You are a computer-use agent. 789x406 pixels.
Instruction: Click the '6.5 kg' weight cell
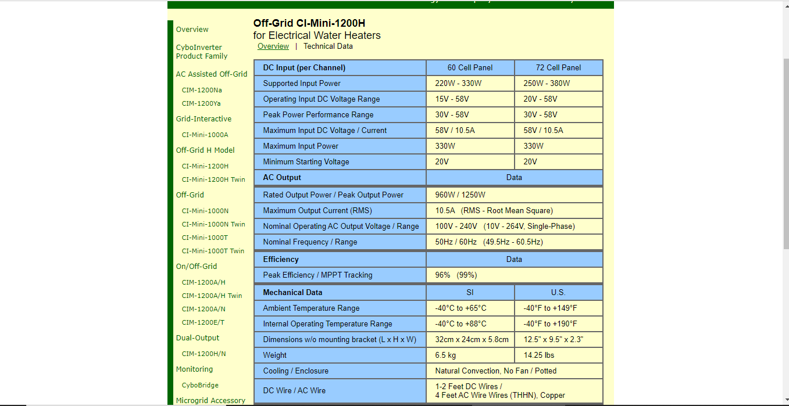[x=470, y=355]
